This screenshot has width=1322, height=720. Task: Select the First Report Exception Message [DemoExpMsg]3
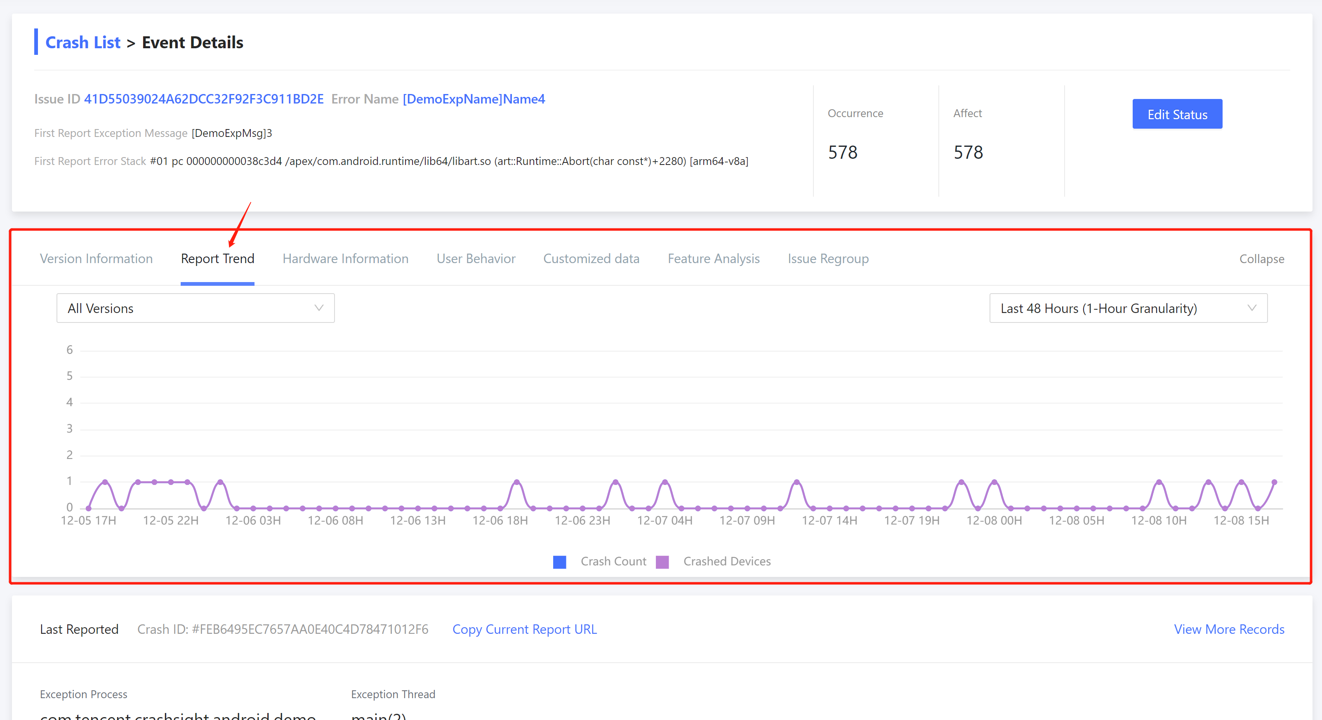[x=232, y=133]
